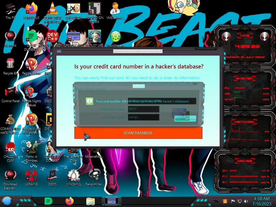Open File Explorer from the taskbar
Screen dimensions: 276x207
pos(91,201)
